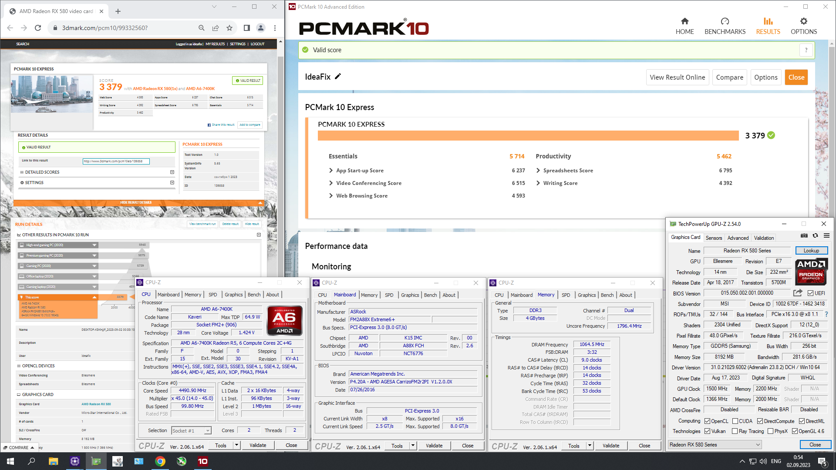The height and width of the screenshot is (470, 836).
Task: Toggle the DirectCompute checkbox in GPU-Z
Action: (x=760, y=421)
